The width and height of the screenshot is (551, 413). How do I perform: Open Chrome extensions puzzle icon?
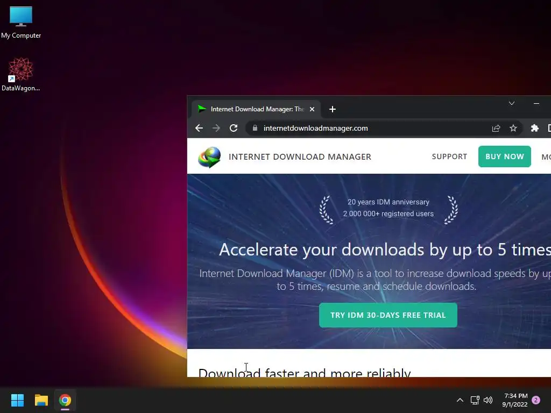pyautogui.click(x=534, y=128)
